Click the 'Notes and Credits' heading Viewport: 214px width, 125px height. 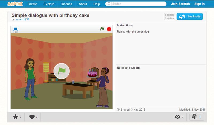(x=129, y=68)
